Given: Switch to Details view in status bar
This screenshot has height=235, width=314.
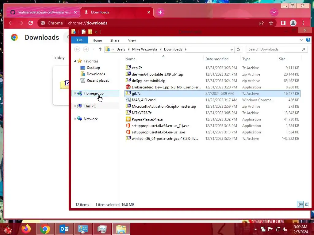Looking at the screenshot, I should tap(300, 204).
